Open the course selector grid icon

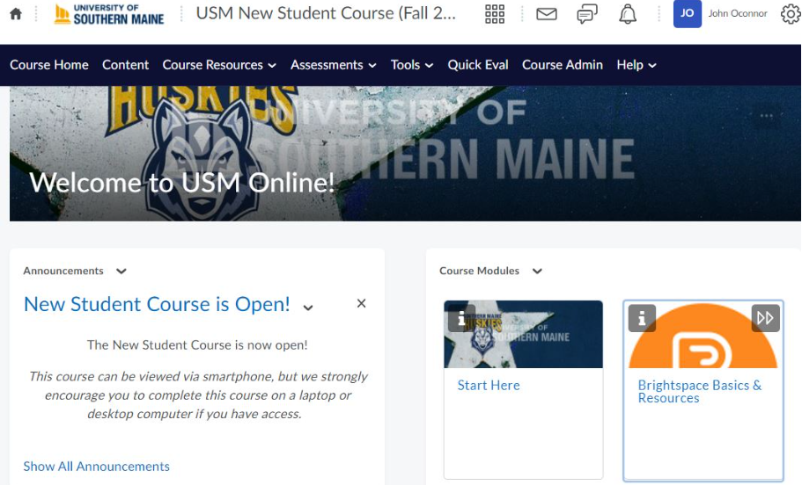(495, 14)
